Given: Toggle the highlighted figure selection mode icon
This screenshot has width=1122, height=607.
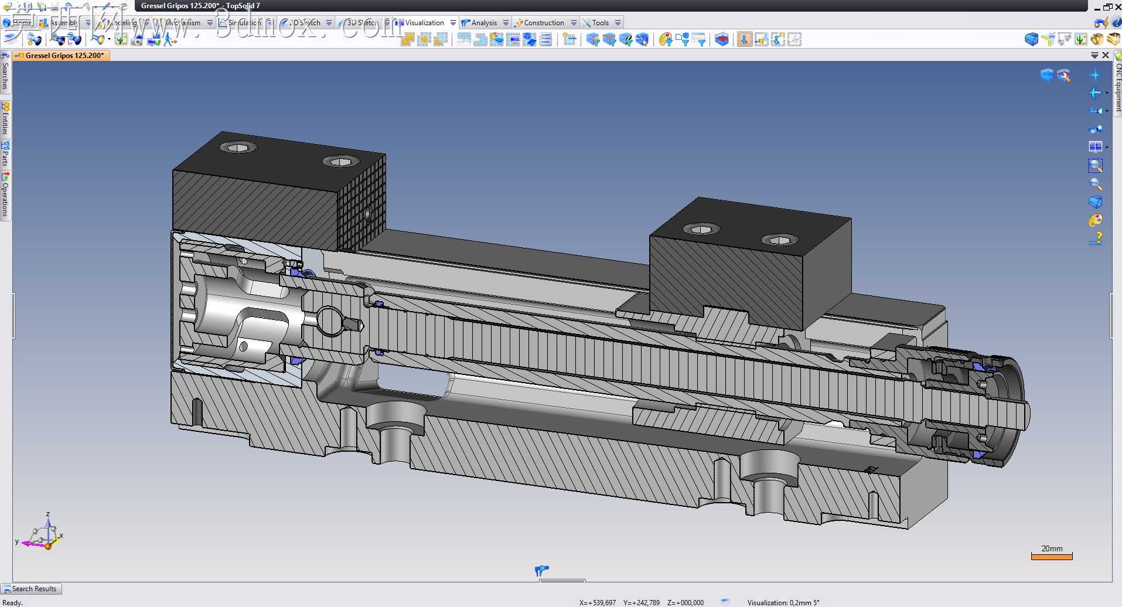Looking at the screenshot, I should pyautogui.click(x=744, y=39).
